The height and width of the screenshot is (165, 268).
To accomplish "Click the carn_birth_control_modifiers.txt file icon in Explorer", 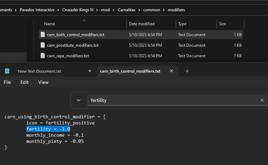I will click(x=43, y=35).
